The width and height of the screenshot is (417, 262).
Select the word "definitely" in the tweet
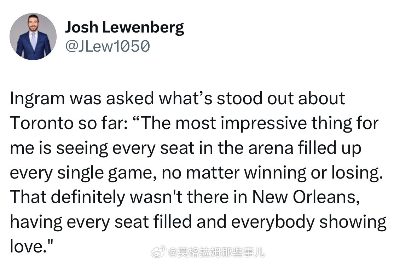click(87, 197)
